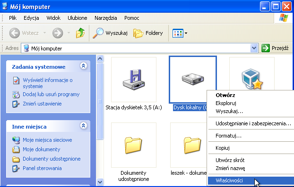Click Dokumenty udostępnione sidebar folder icon

coord(16,159)
